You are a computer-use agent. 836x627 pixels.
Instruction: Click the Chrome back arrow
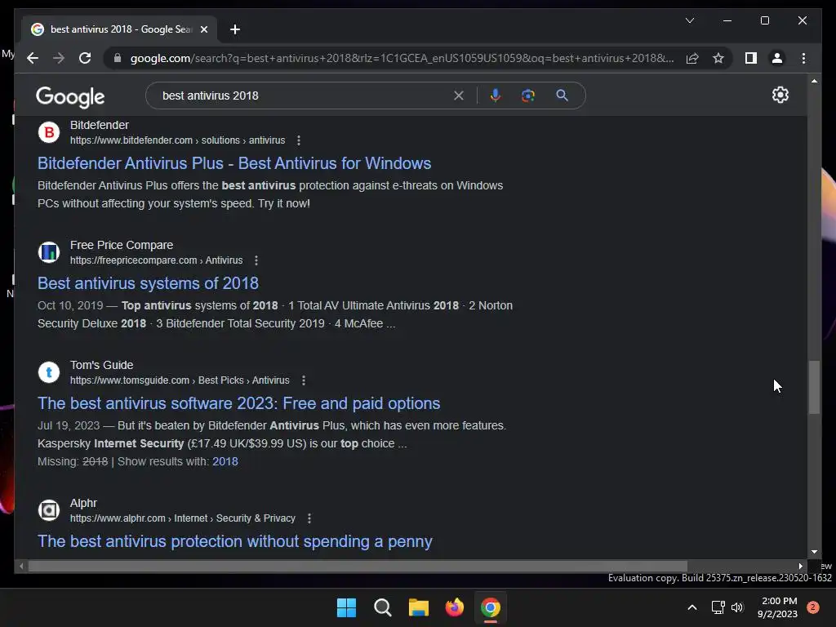33,58
